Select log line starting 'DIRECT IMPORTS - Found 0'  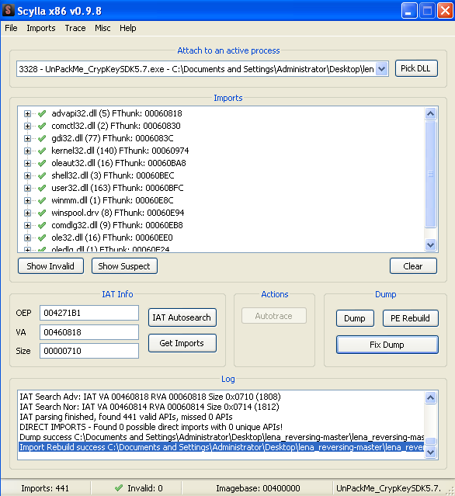tap(151, 427)
